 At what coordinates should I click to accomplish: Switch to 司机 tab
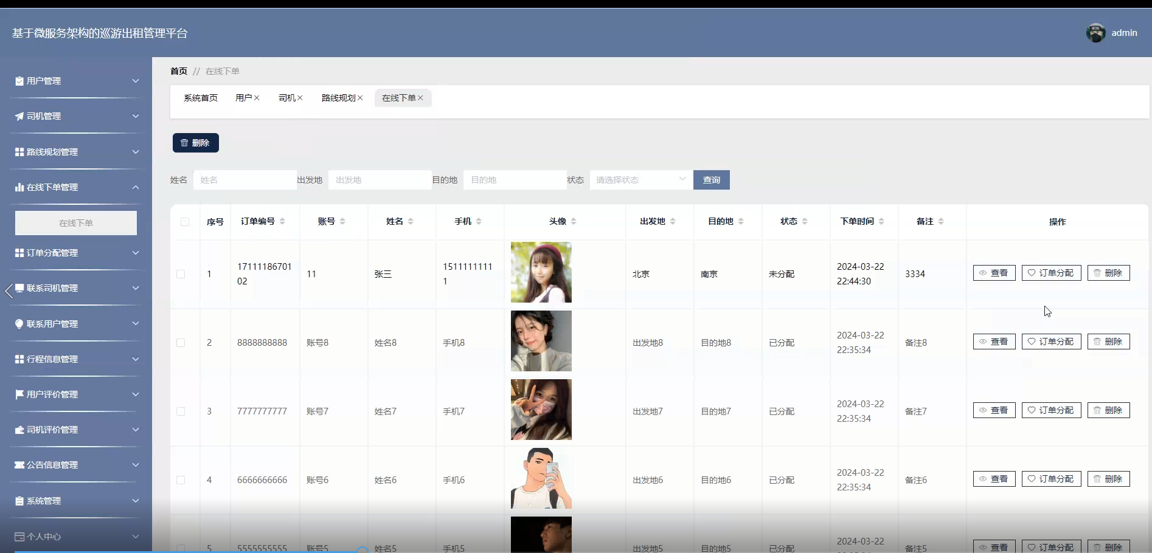coord(286,98)
